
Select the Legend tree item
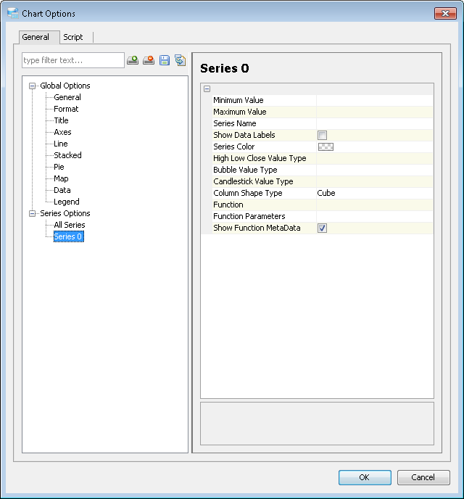click(x=67, y=202)
